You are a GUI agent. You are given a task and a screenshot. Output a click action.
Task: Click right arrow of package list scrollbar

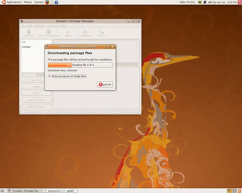click(138, 65)
